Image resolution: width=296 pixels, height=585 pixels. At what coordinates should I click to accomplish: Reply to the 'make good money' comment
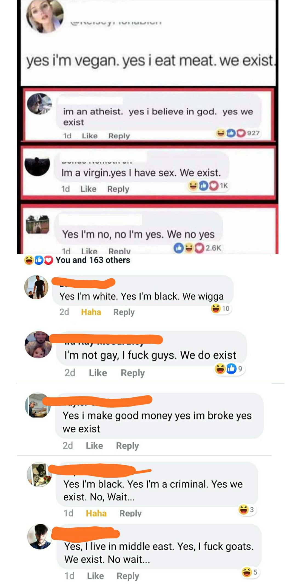[x=127, y=446]
